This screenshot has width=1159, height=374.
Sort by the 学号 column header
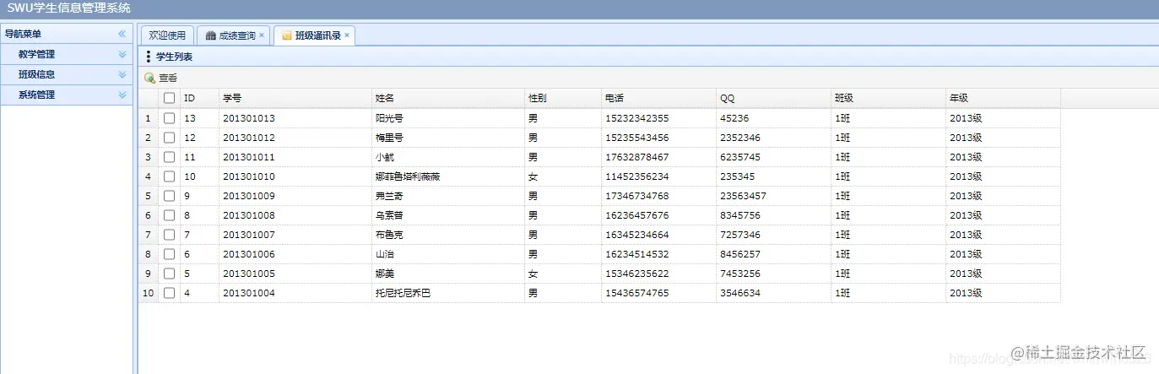tap(295, 98)
